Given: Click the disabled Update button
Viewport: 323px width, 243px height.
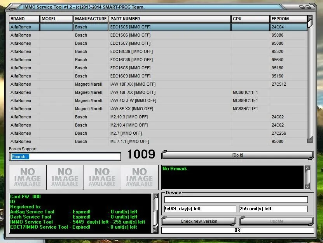Looking at the screenshot, I should (x=276, y=221).
